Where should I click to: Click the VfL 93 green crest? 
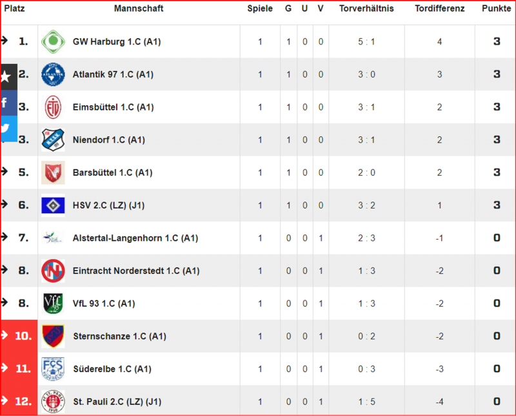tap(53, 303)
